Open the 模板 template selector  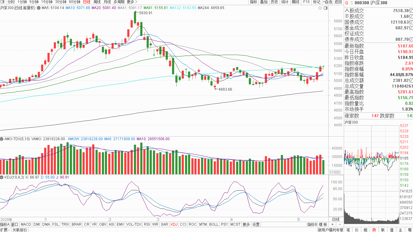323,224
